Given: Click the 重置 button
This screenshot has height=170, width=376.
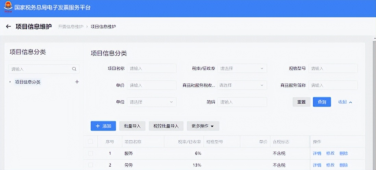Looking at the screenshot, I should coord(301,102).
